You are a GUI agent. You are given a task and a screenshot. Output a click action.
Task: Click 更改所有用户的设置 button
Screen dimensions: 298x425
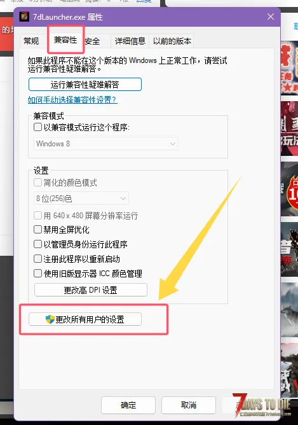tap(85, 319)
